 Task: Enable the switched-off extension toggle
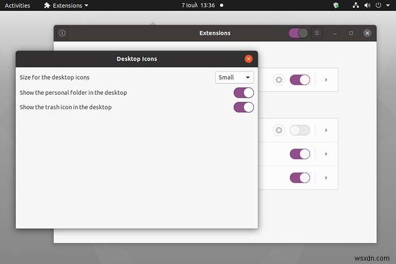coord(300,130)
